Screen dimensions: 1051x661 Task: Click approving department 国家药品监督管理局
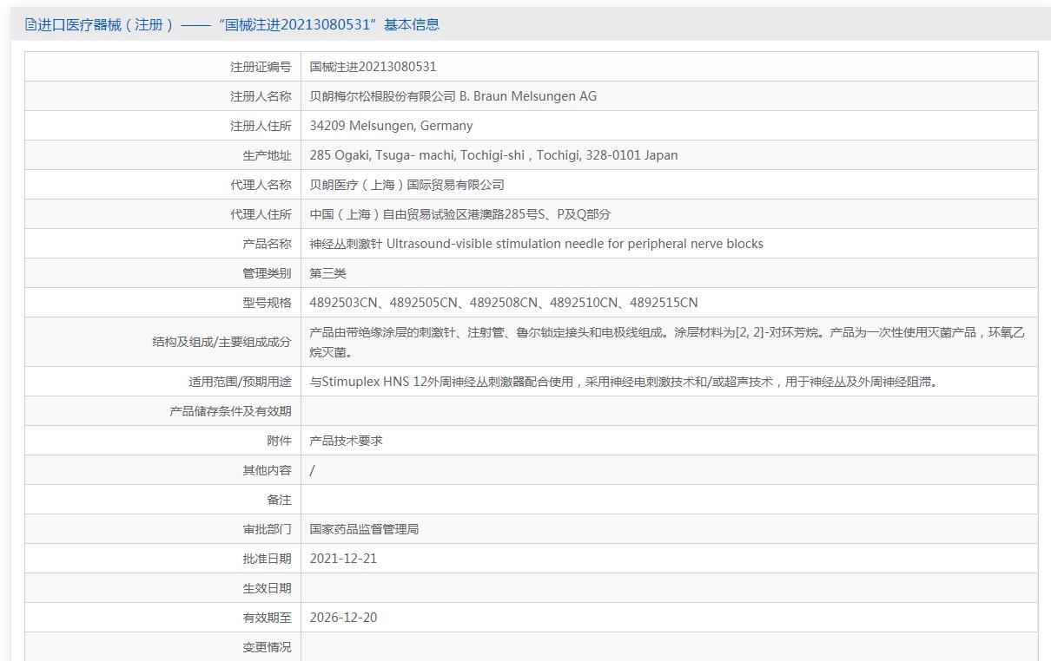click(x=364, y=529)
